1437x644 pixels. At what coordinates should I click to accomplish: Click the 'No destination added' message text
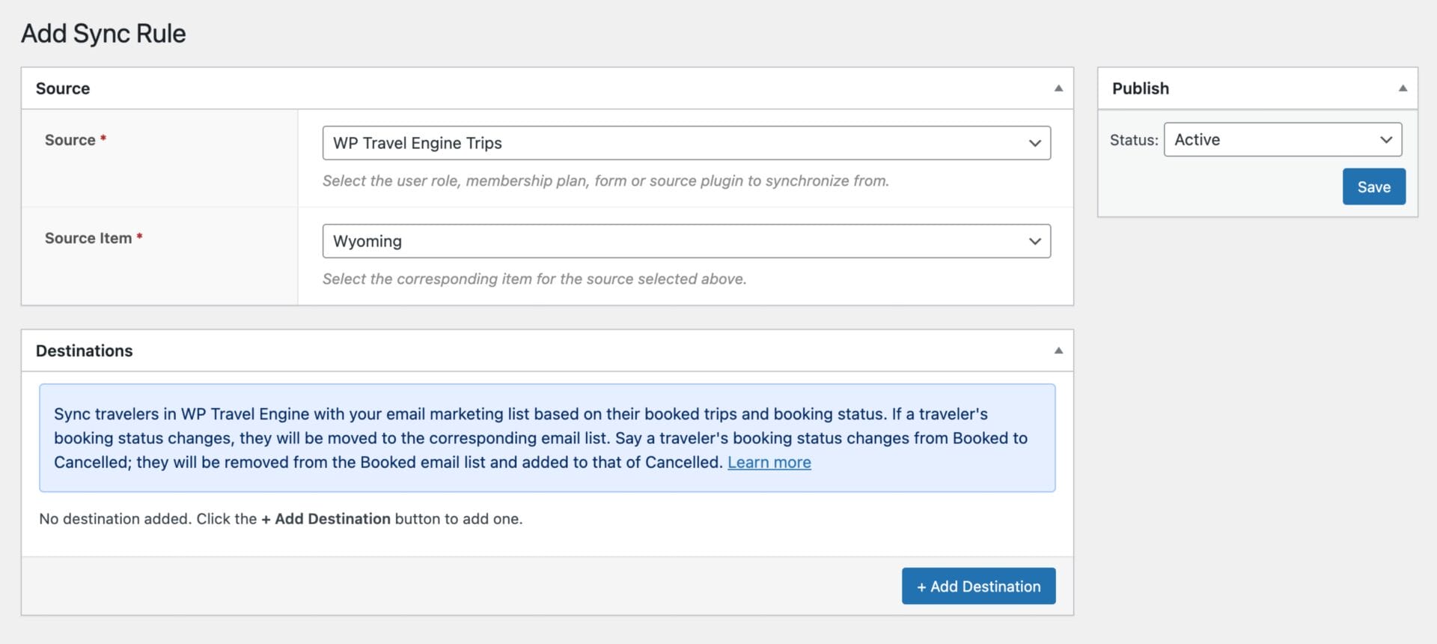pyautogui.click(x=281, y=518)
